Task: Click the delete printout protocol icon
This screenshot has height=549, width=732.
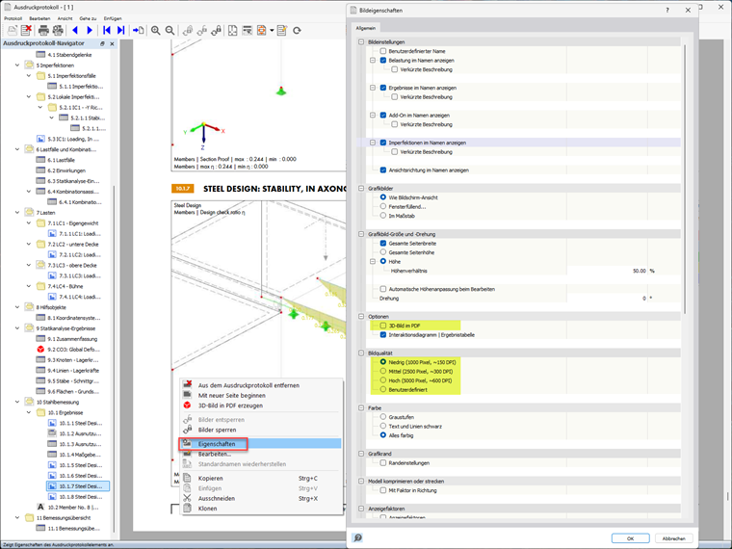Action: (x=26, y=31)
